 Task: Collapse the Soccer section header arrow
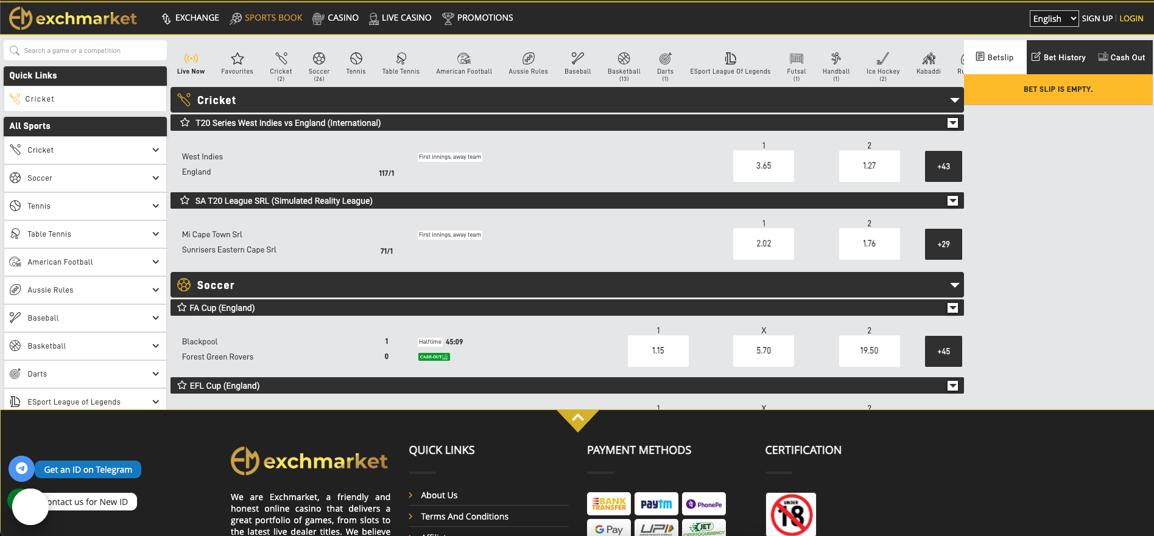click(x=954, y=285)
